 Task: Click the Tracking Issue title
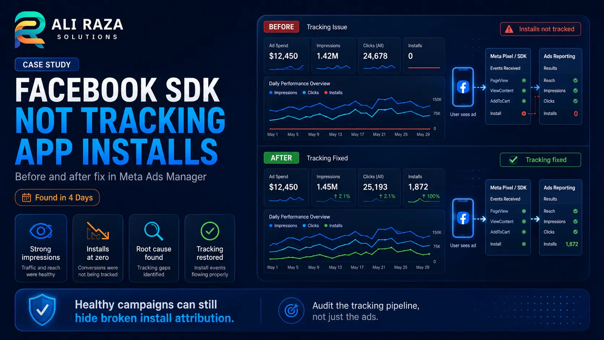click(x=327, y=27)
